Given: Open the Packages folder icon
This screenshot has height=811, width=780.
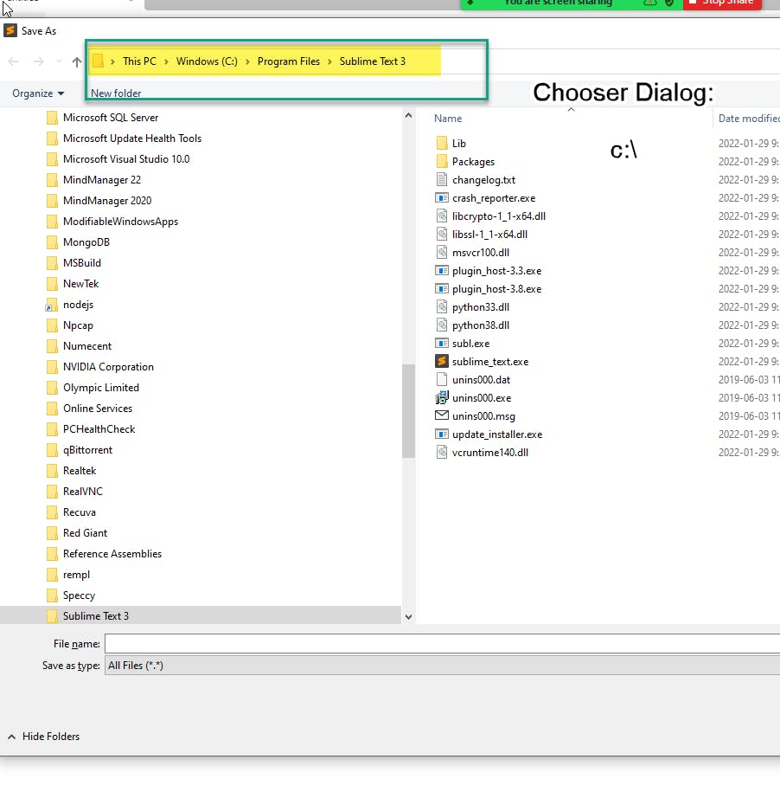Looking at the screenshot, I should [442, 161].
